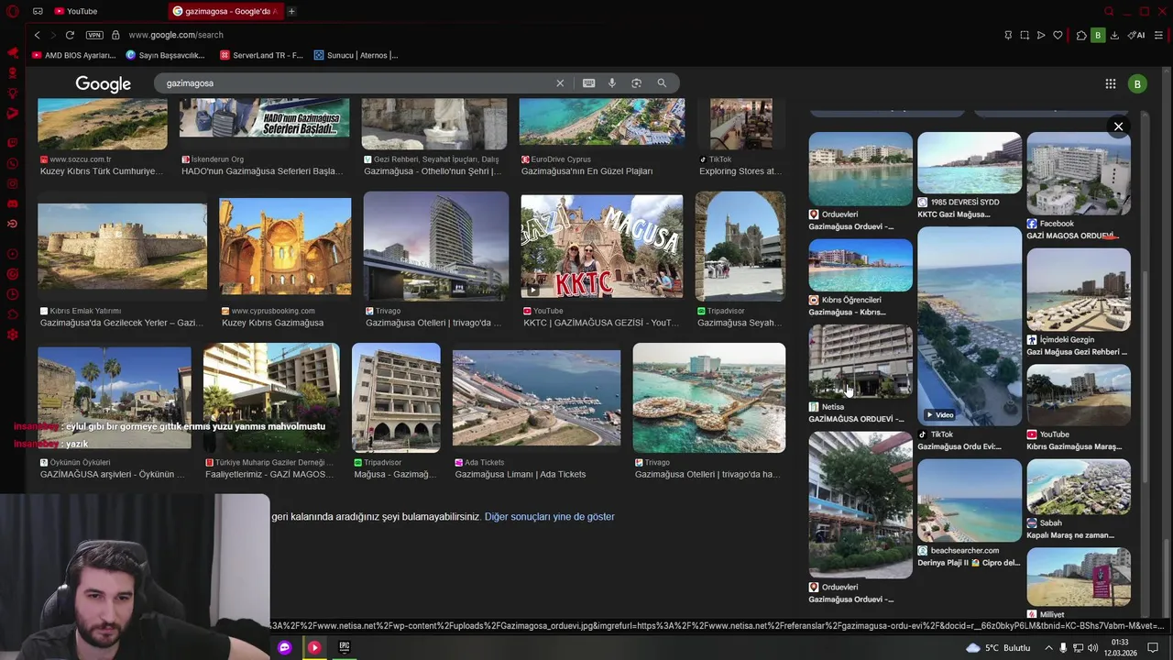The image size is (1173, 660).
Task: Click EuroDrive Cyprus En Güzel Plajları caption
Action: 586,171
